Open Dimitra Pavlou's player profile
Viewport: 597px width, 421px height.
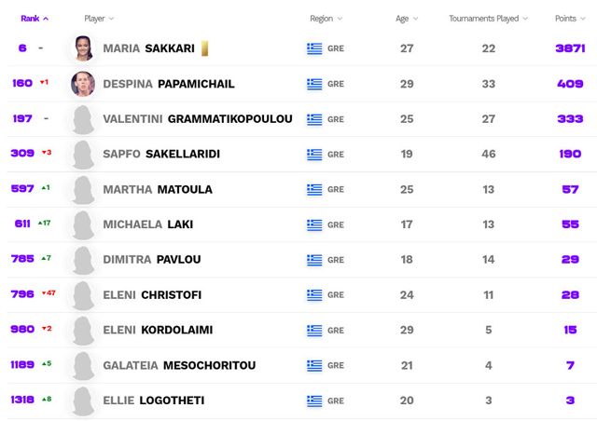[152, 260]
